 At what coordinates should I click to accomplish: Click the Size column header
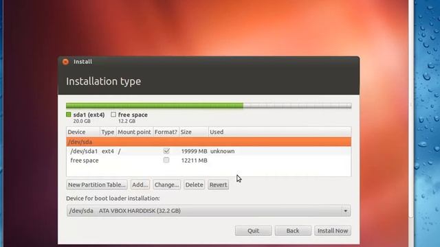point(194,132)
